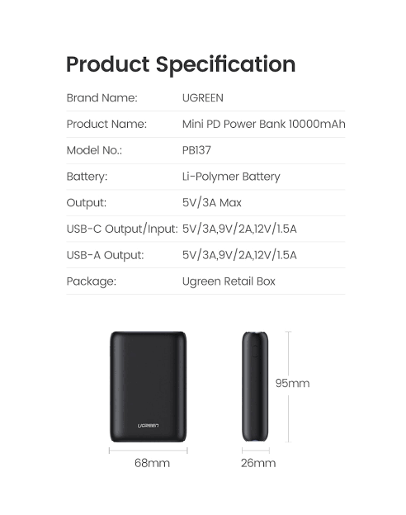Screen dimensions: 406x515
Task: Click the 68mm width dimension label
Action: (152, 463)
